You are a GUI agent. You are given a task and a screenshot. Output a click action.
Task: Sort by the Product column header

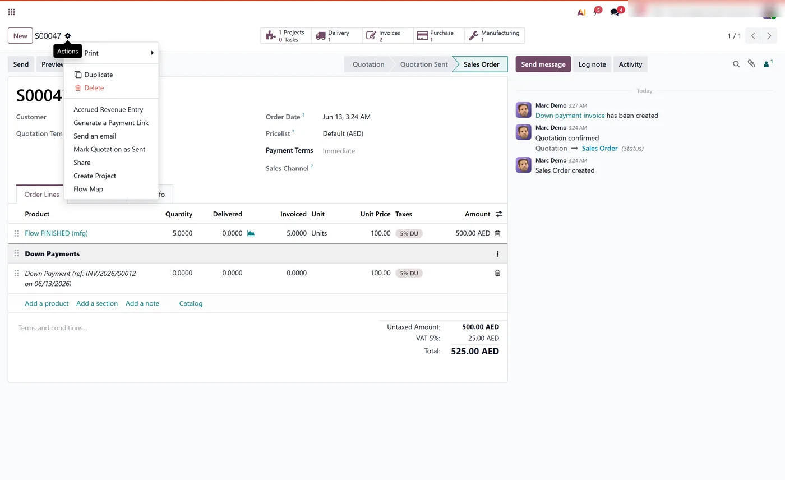point(37,214)
